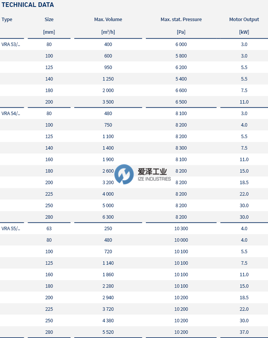Select the Type column header
Screen dimensions: 268x338
[x=7, y=20]
